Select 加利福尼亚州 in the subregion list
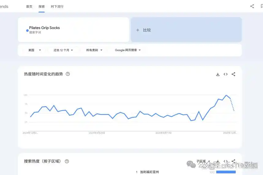 click(x=149, y=172)
